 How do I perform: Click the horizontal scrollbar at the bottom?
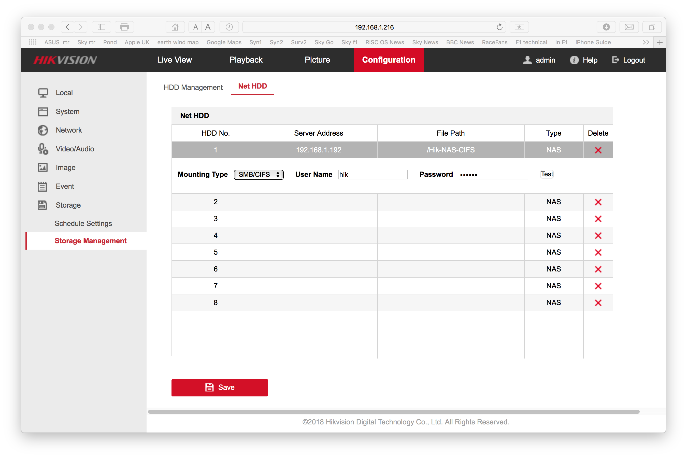(393, 411)
